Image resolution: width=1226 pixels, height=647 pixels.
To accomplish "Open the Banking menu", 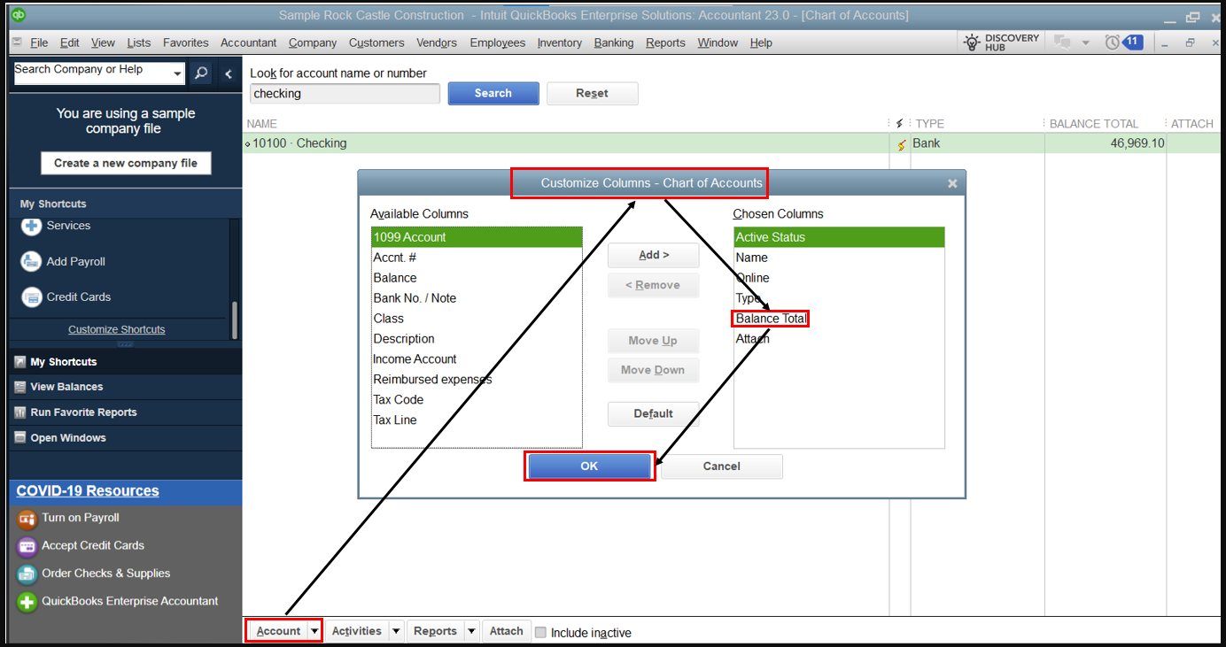I will pyautogui.click(x=614, y=42).
